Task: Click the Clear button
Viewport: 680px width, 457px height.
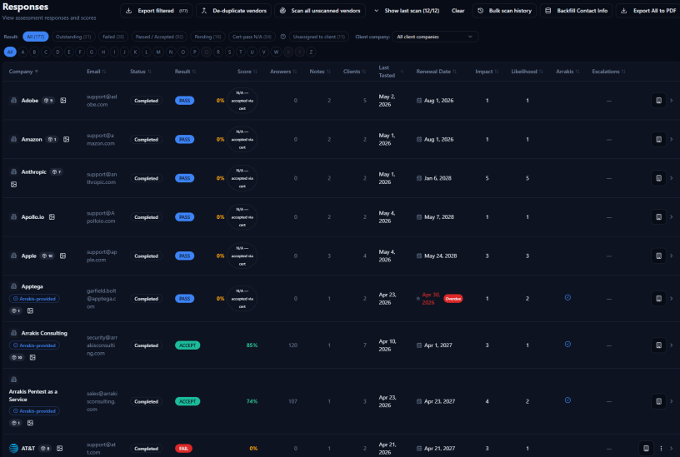Action: point(458,10)
